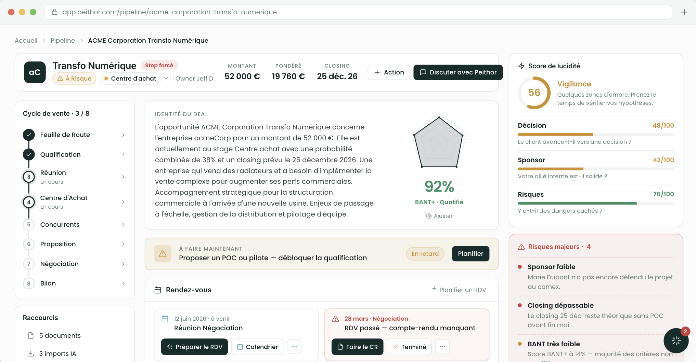Screen dimensions: 696x362
Task: Click the warning triangle in À faire maintenant card
Action: pos(163,254)
